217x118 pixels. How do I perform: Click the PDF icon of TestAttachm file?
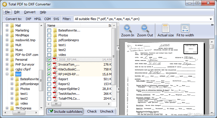tap(55, 94)
